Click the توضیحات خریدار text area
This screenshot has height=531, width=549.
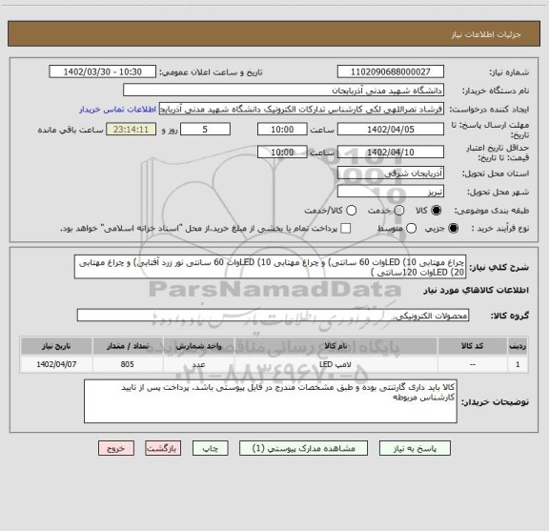pyautogui.click(x=271, y=401)
